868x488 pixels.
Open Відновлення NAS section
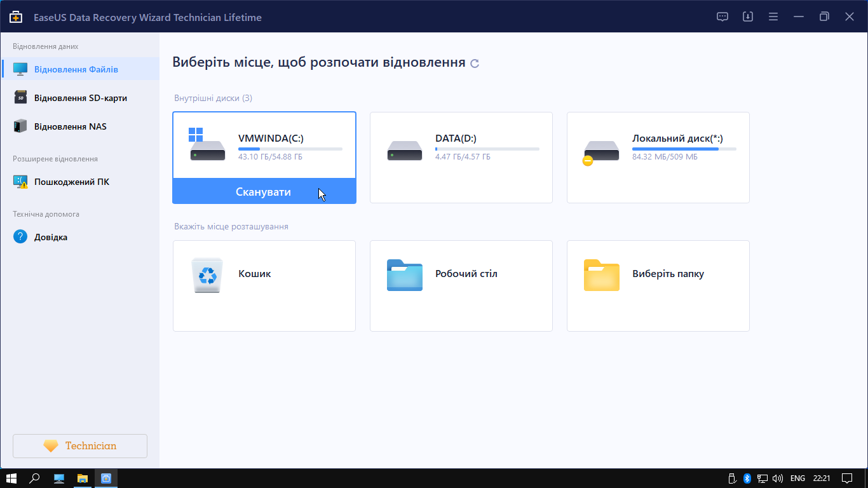pyautogui.click(x=80, y=126)
